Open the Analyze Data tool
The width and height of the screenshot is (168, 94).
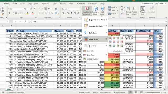143,11
